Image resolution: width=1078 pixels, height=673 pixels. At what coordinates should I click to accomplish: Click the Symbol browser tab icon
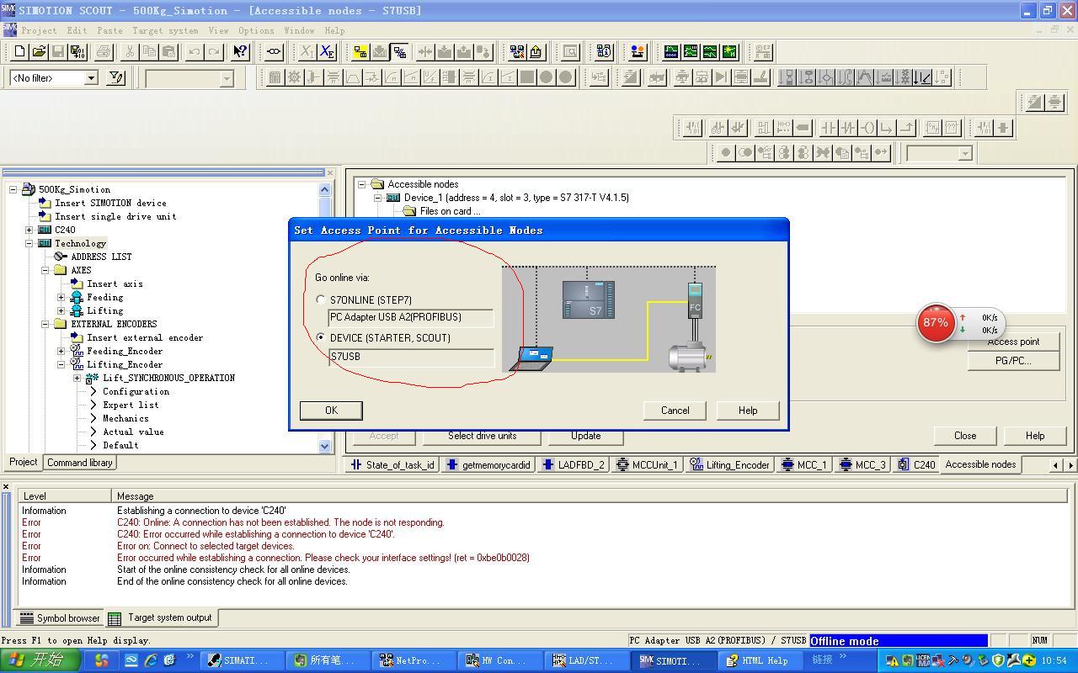click(27, 618)
